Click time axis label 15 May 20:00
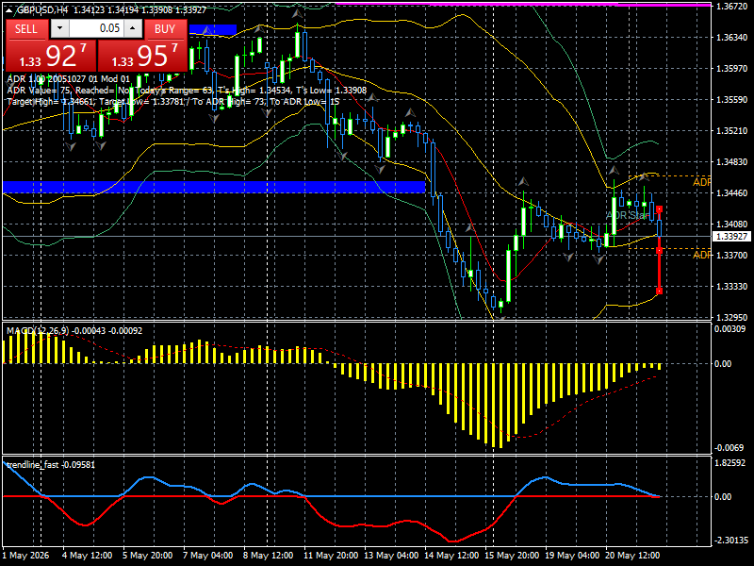The image size is (754, 566). click(x=512, y=555)
